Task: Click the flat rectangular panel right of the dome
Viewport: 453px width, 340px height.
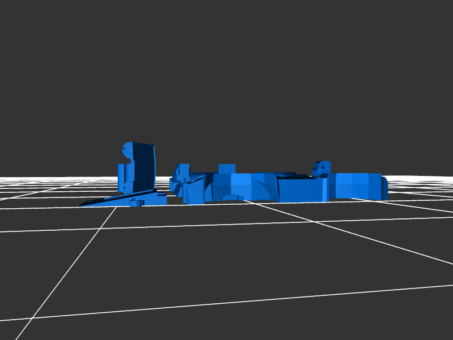Action: (300, 190)
